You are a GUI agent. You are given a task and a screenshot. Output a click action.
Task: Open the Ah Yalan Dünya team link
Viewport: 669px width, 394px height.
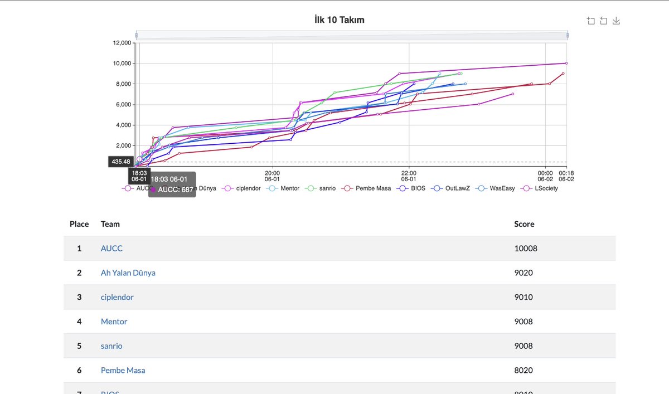(128, 273)
